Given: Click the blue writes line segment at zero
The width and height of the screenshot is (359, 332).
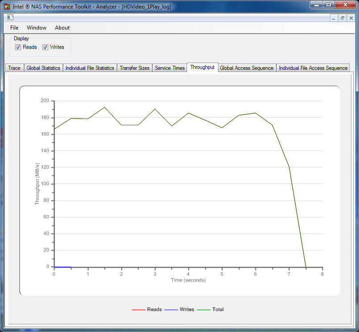Looking at the screenshot, I should pyautogui.click(x=63, y=267).
